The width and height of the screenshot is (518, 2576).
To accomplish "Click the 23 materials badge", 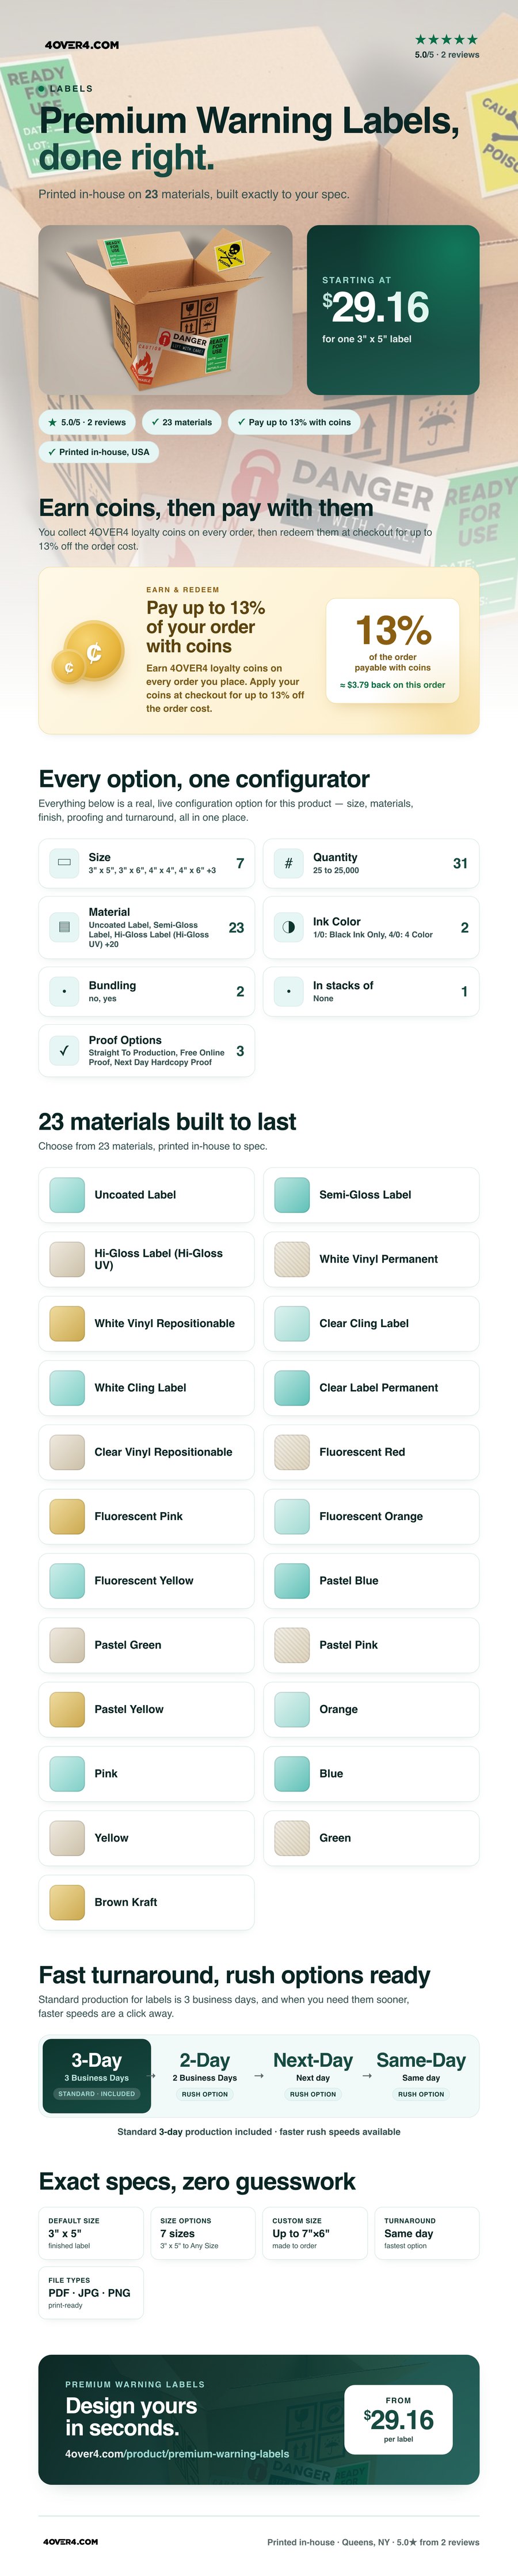I will click(181, 422).
